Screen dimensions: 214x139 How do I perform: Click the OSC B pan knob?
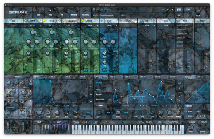click(47, 53)
